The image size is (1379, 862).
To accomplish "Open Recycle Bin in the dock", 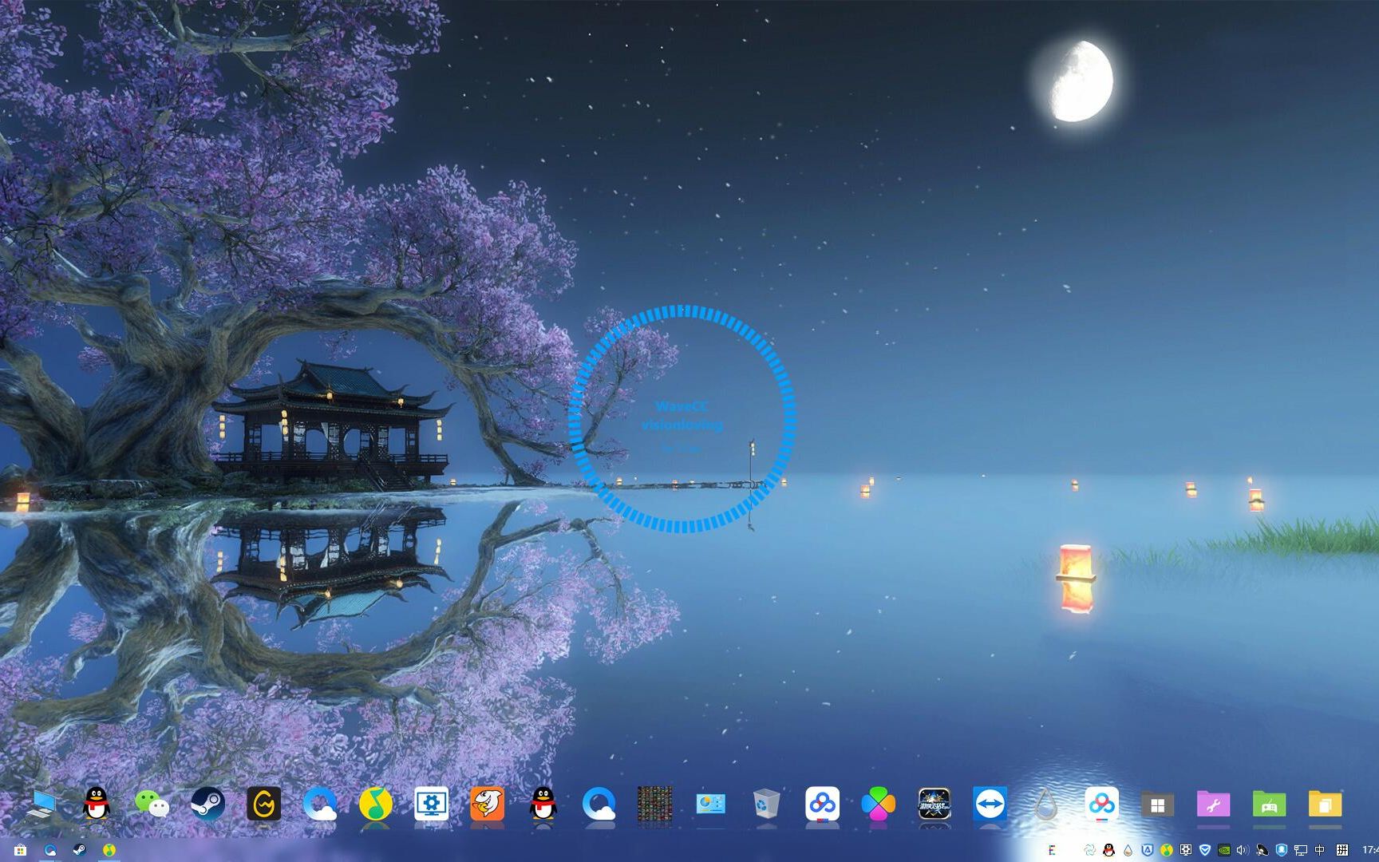I will click(766, 805).
